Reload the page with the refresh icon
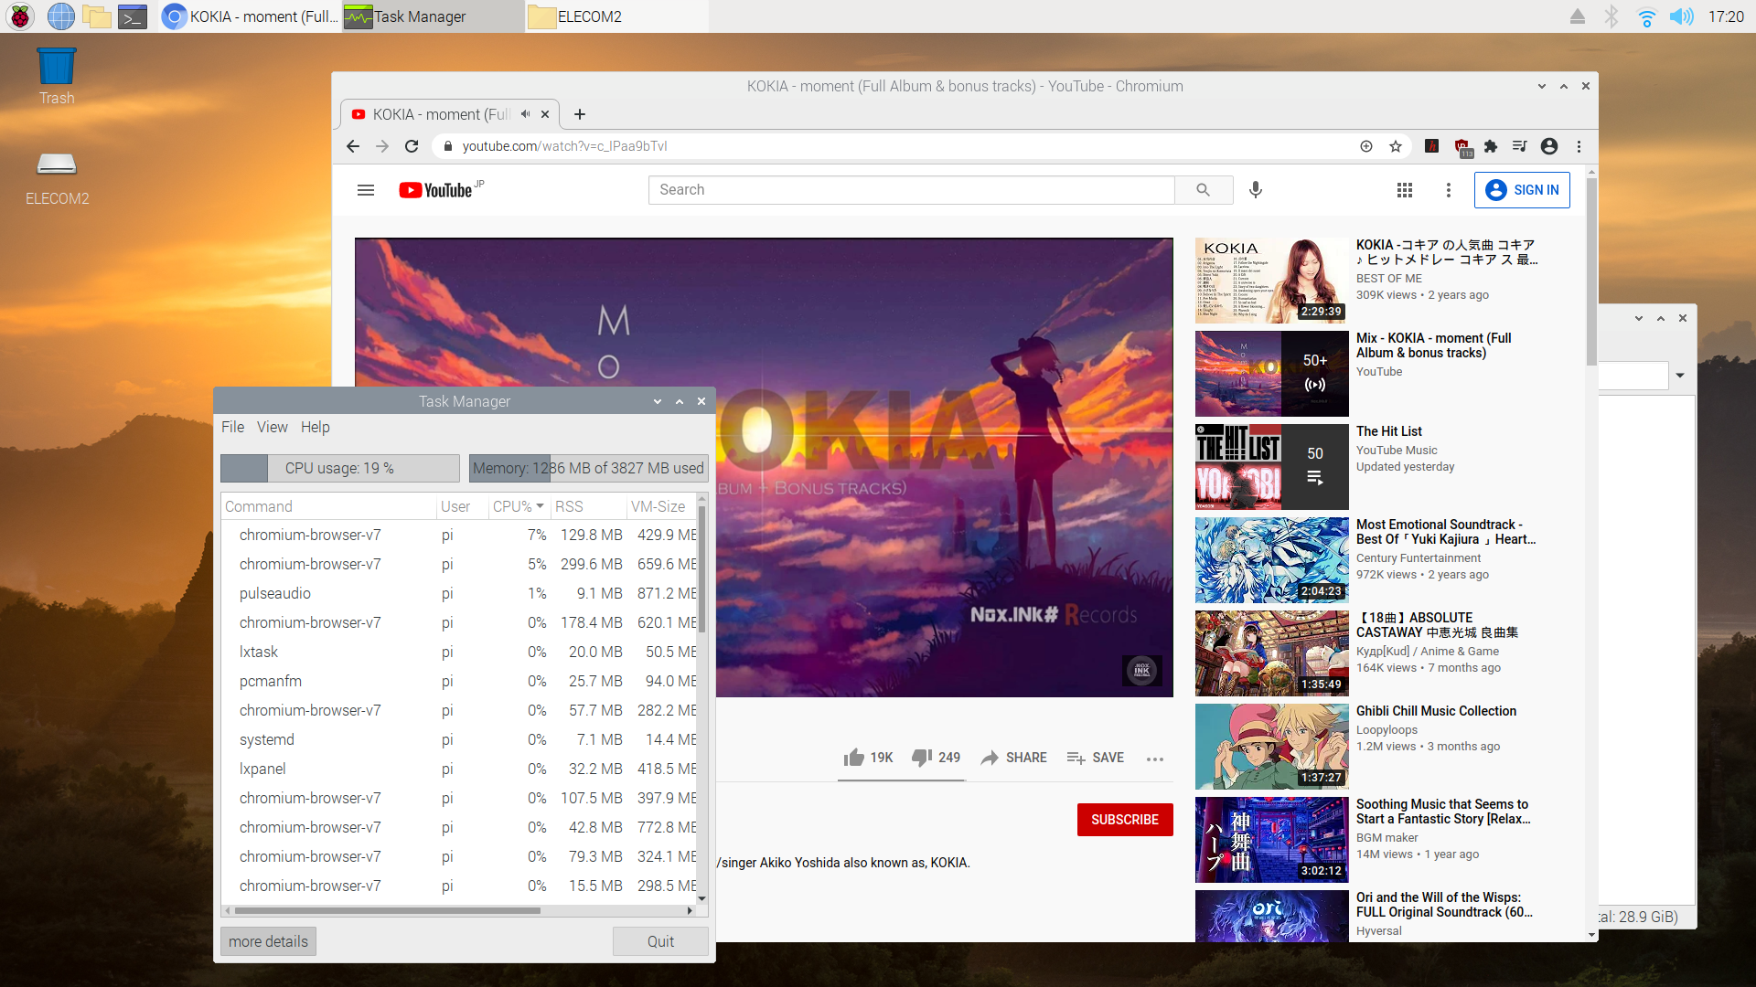Viewport: 1756px width, 987px height. [x=412, y=146]
